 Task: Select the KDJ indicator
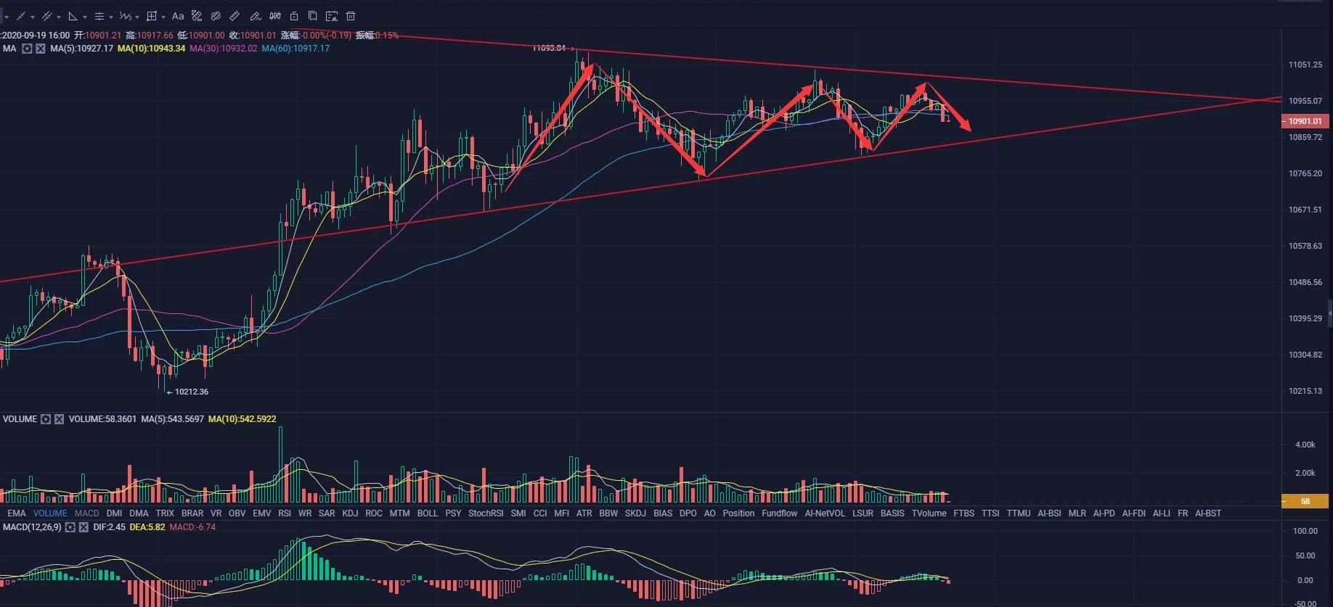[350, 513]
